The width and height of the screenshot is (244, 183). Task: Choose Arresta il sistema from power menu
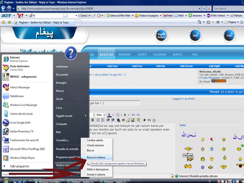96,174
